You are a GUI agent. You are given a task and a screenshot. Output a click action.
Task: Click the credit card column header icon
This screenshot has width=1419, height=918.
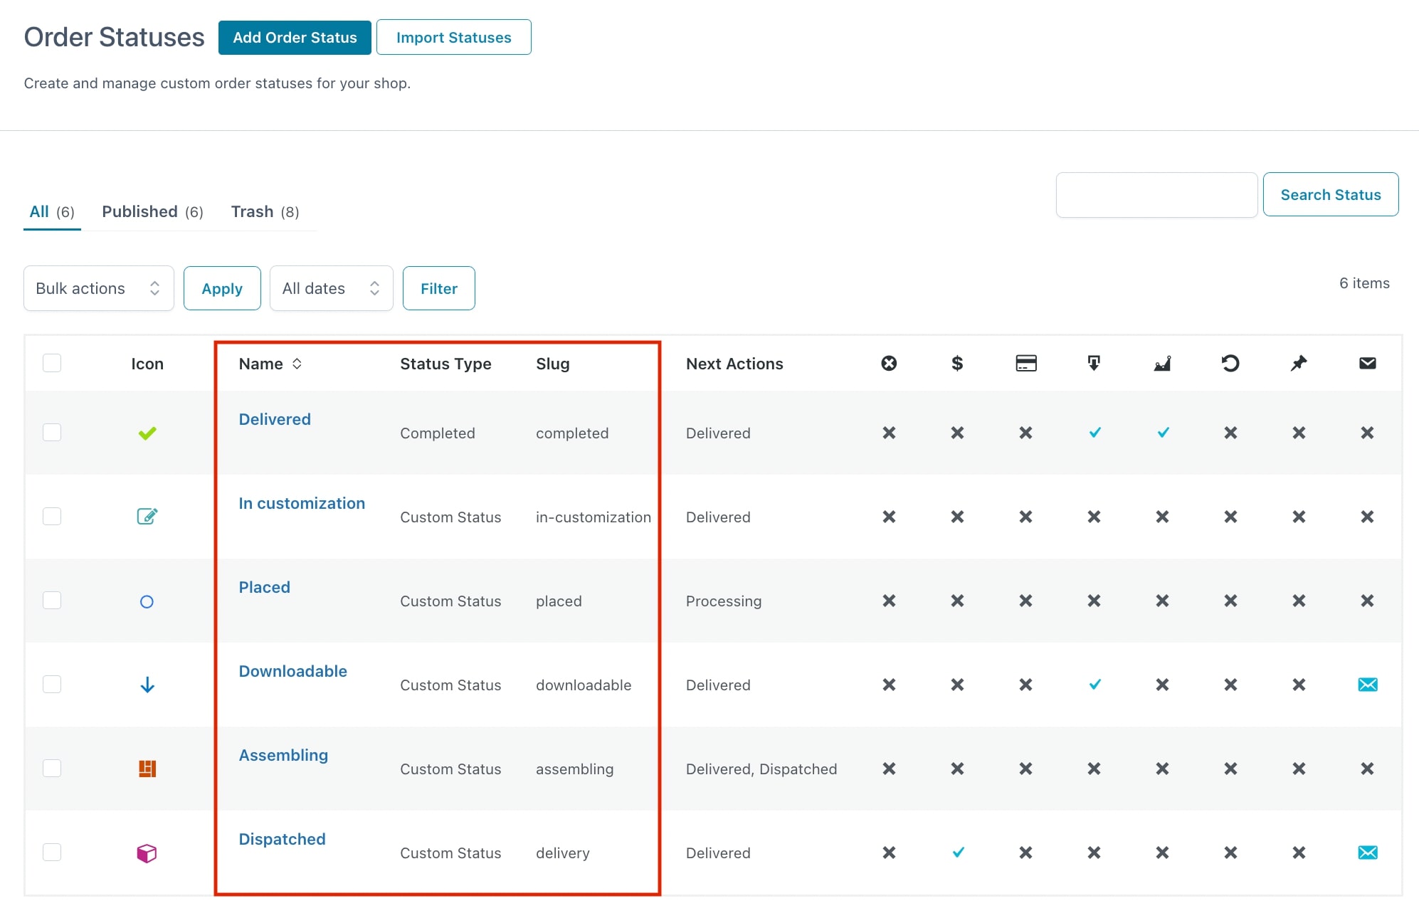(x=1025, y=364)
